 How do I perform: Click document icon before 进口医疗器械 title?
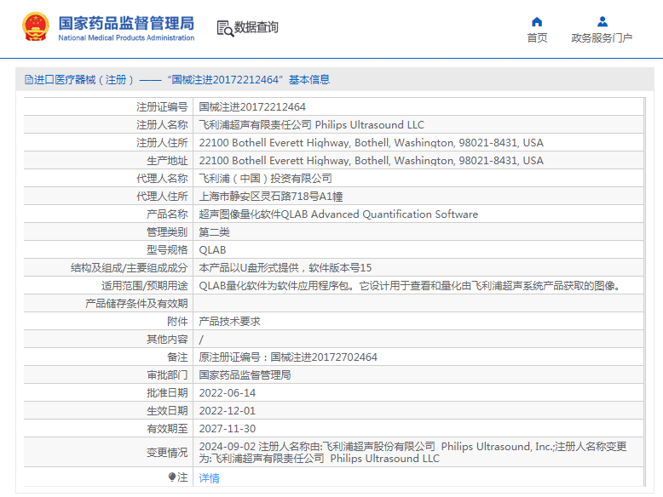coord(29,79)
